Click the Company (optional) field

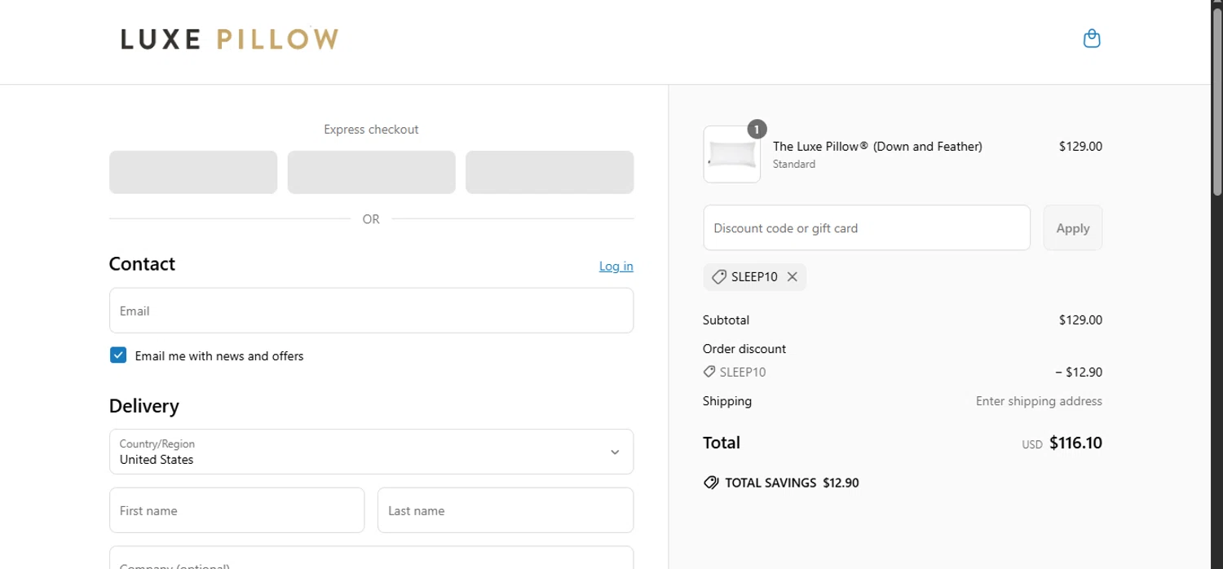pos(371,559)
